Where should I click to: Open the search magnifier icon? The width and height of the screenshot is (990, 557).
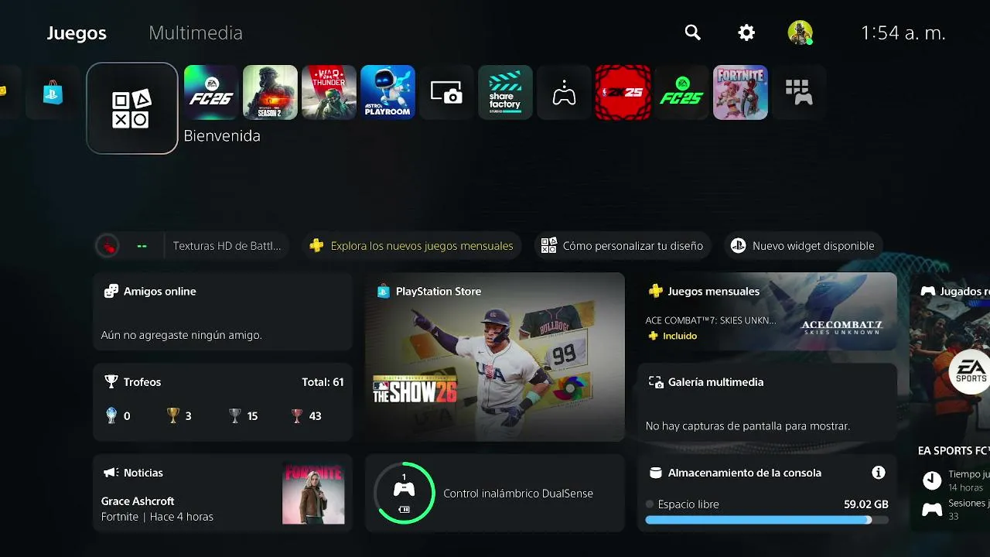[x=692, y=32]
